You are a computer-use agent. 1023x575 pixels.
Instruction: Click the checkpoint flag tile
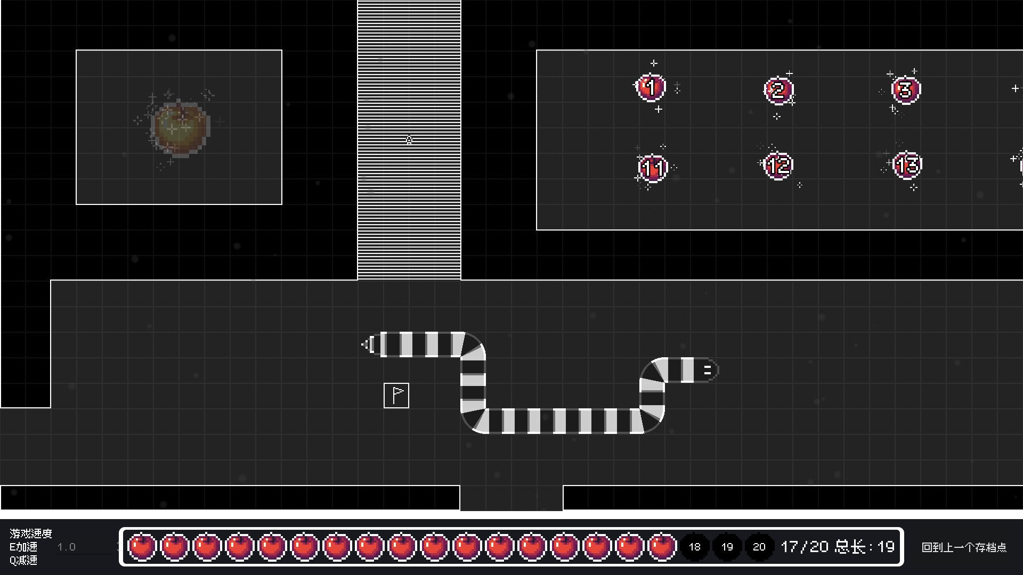click(396, 396)
